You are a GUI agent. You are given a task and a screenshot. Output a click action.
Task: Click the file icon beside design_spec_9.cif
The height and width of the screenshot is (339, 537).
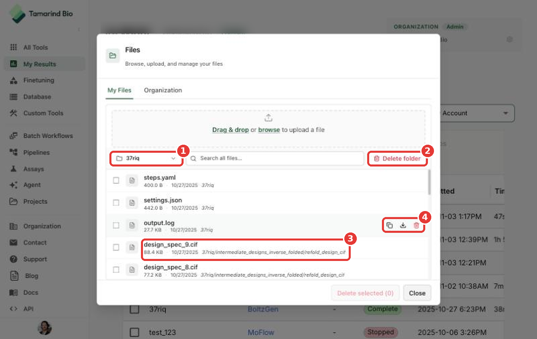tap(132, 247)
